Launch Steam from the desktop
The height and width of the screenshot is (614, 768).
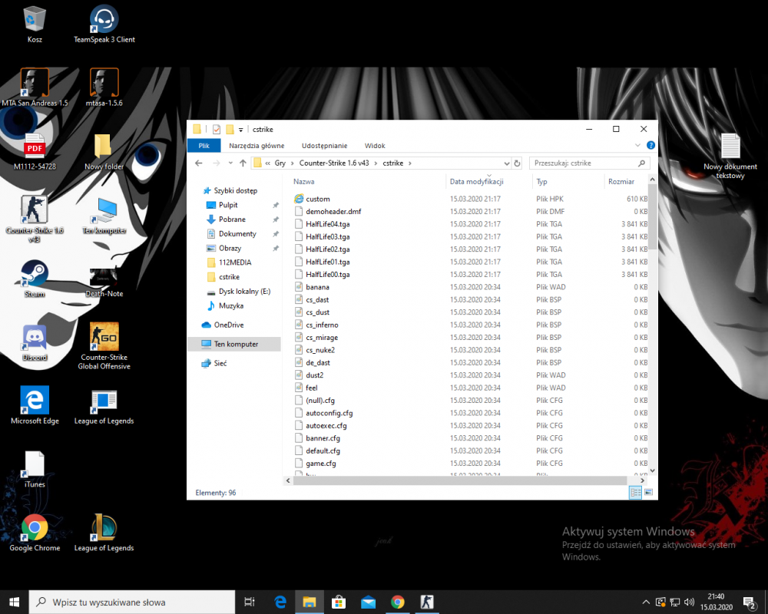(x=33, y=276)
